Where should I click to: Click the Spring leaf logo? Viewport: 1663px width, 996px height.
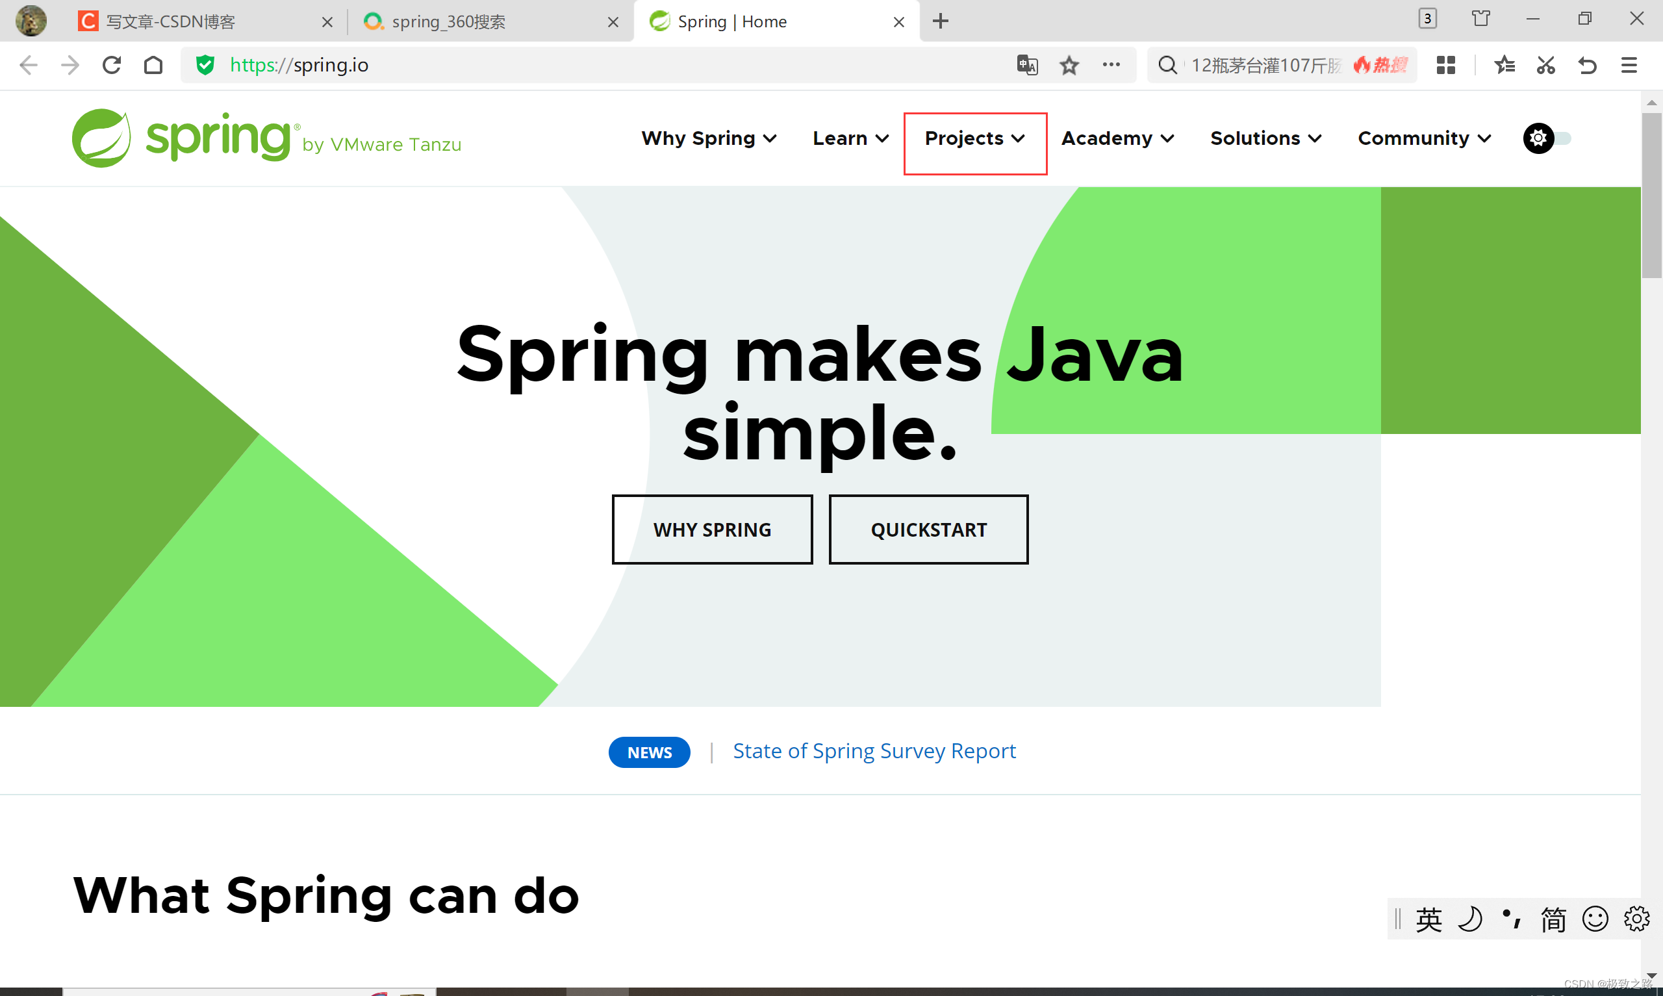pos(101,138)
